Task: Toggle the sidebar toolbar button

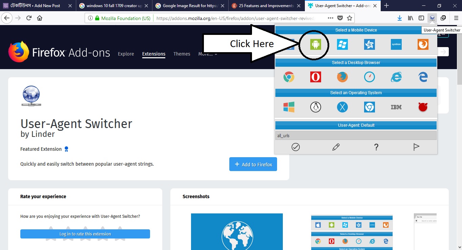Action: [x=421, y=18]
